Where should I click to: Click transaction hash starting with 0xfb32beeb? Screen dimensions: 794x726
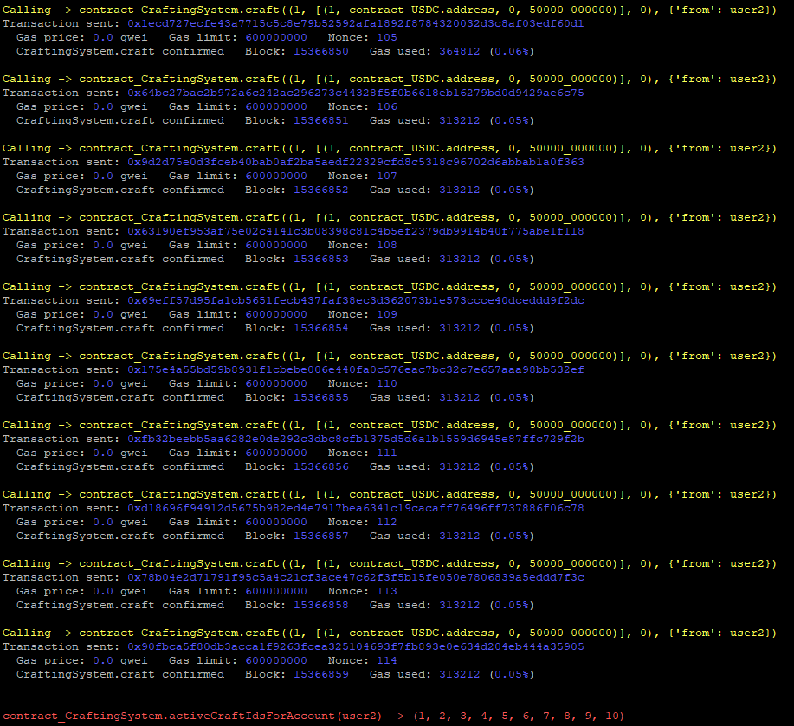pyautogui.click(x=356, y=440)
